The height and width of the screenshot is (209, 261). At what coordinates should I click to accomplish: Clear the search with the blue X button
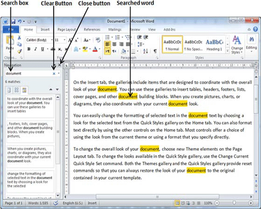pos(54,74)
